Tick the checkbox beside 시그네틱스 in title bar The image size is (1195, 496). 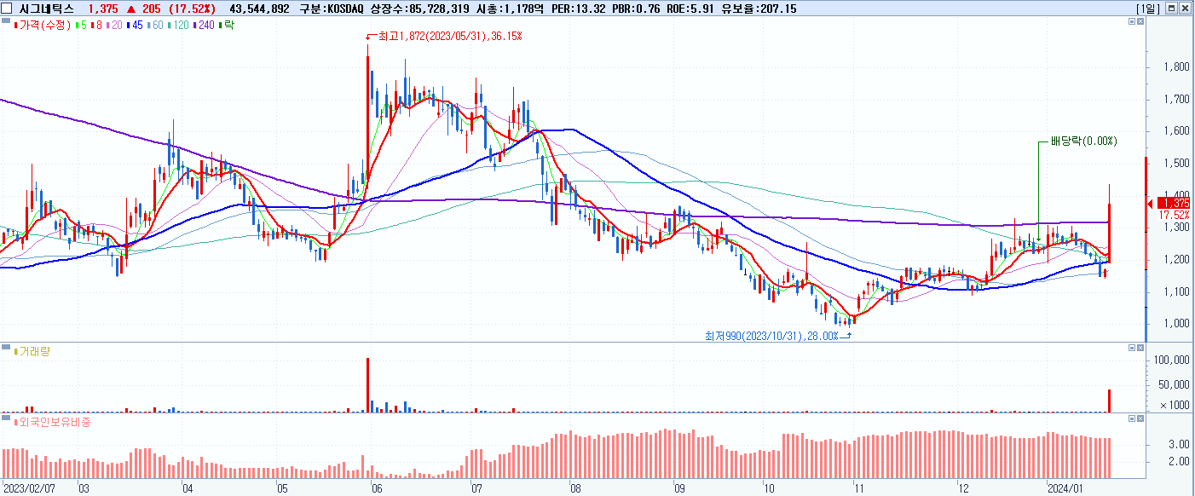tap(9, 9)
